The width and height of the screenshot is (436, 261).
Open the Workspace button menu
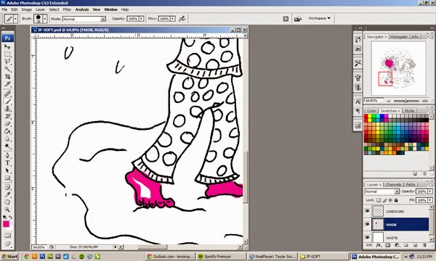click(319, 18)
